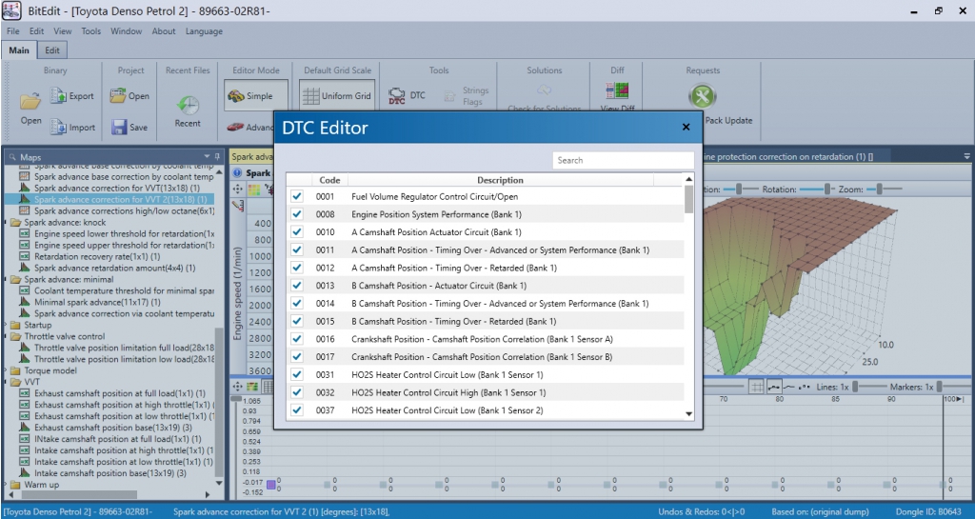Click the Export binary icon

click(59, 96)
